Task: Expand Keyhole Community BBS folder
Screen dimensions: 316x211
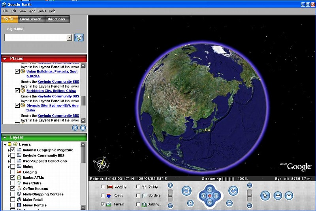Action: 9,156
